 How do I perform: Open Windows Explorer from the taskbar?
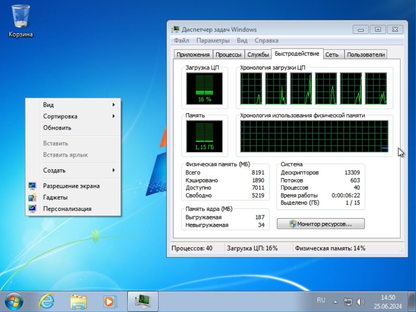pyautogui.click(x=78, y=301)
